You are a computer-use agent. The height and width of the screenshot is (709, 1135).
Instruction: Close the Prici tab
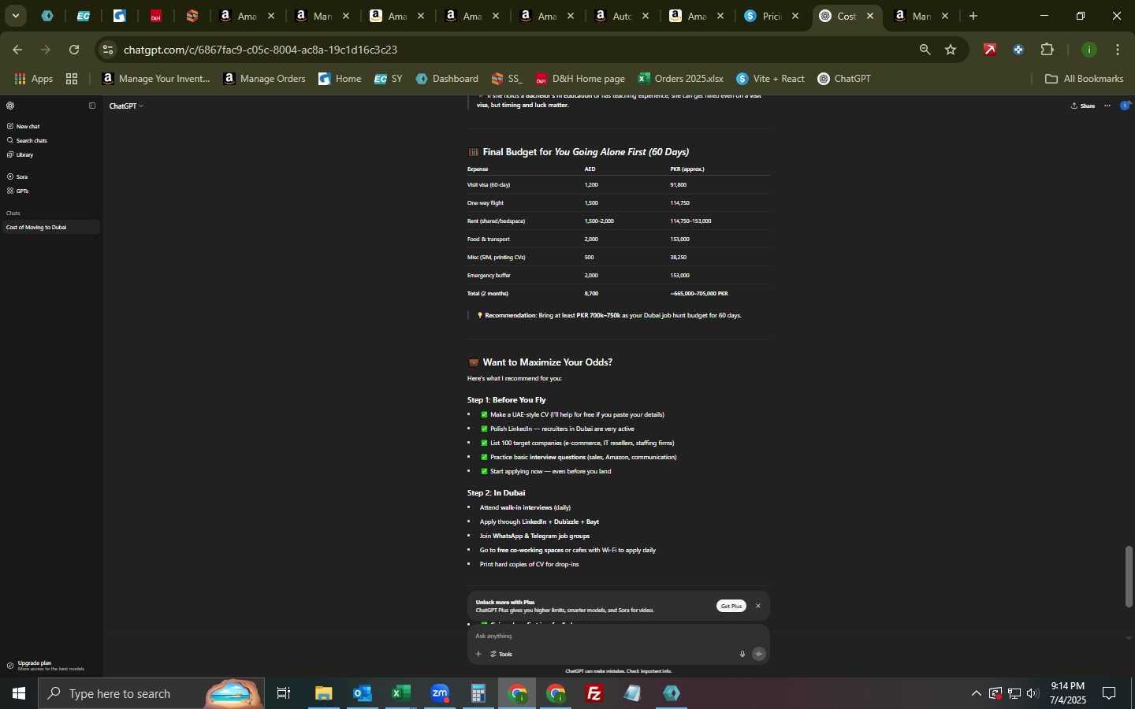tap(795, 16)
